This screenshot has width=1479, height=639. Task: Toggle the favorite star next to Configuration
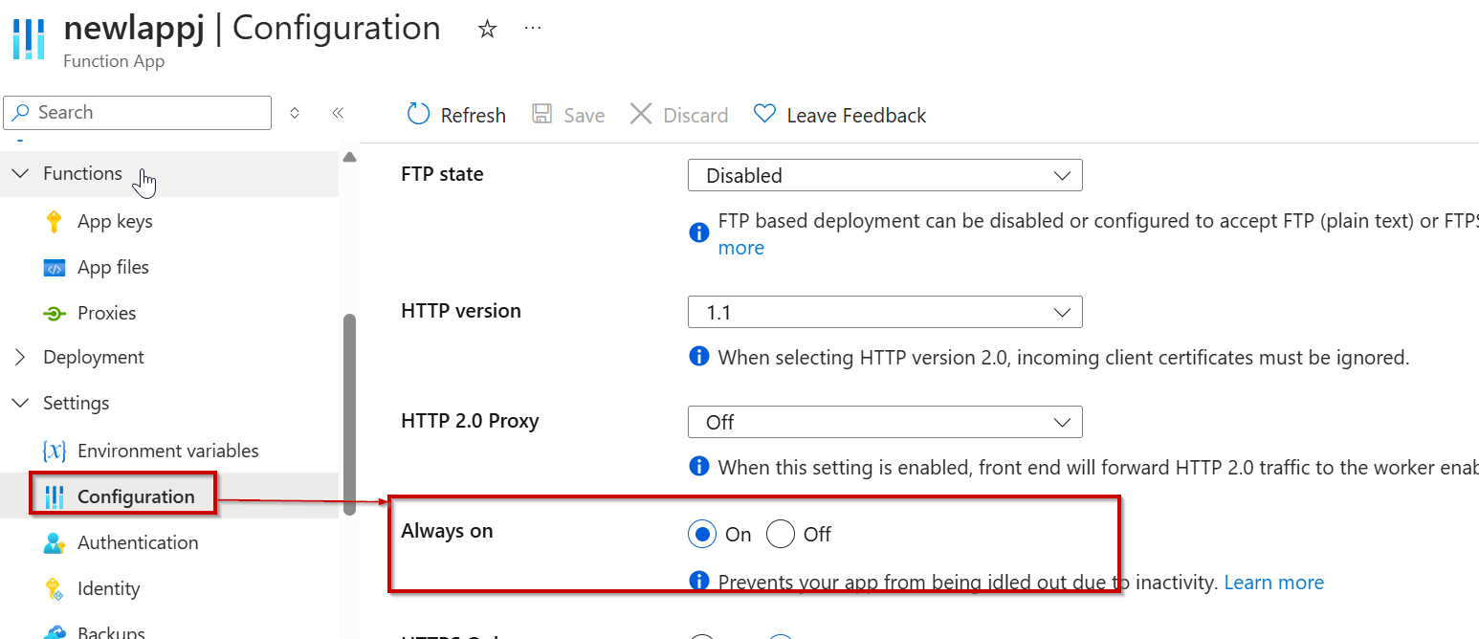[487, 29]
